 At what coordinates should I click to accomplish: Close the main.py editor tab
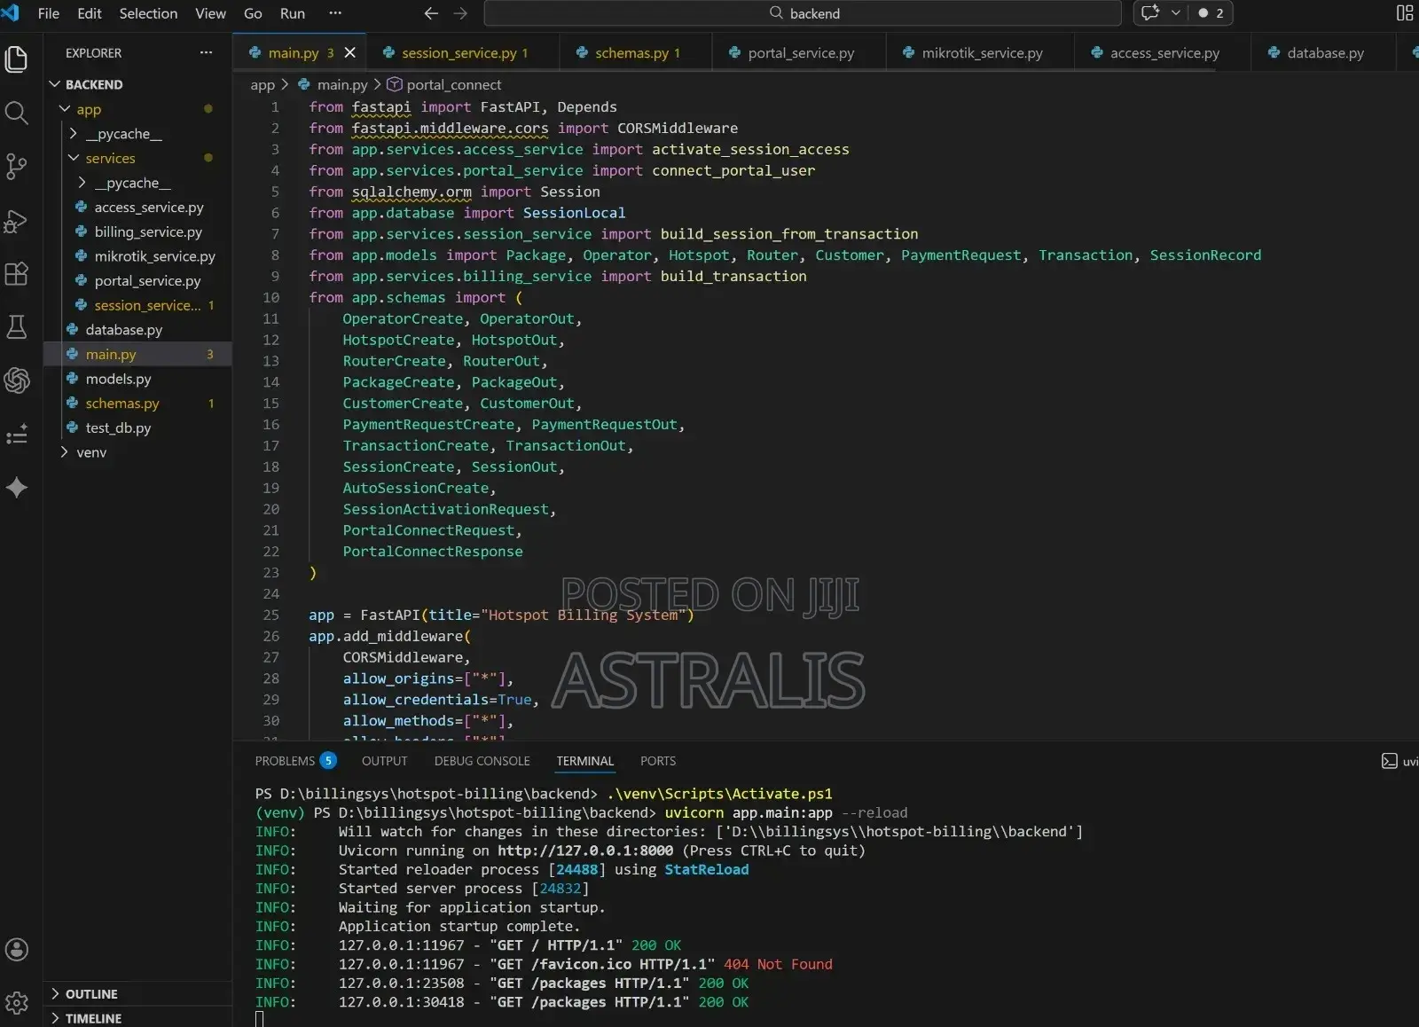tap(350, 52)
